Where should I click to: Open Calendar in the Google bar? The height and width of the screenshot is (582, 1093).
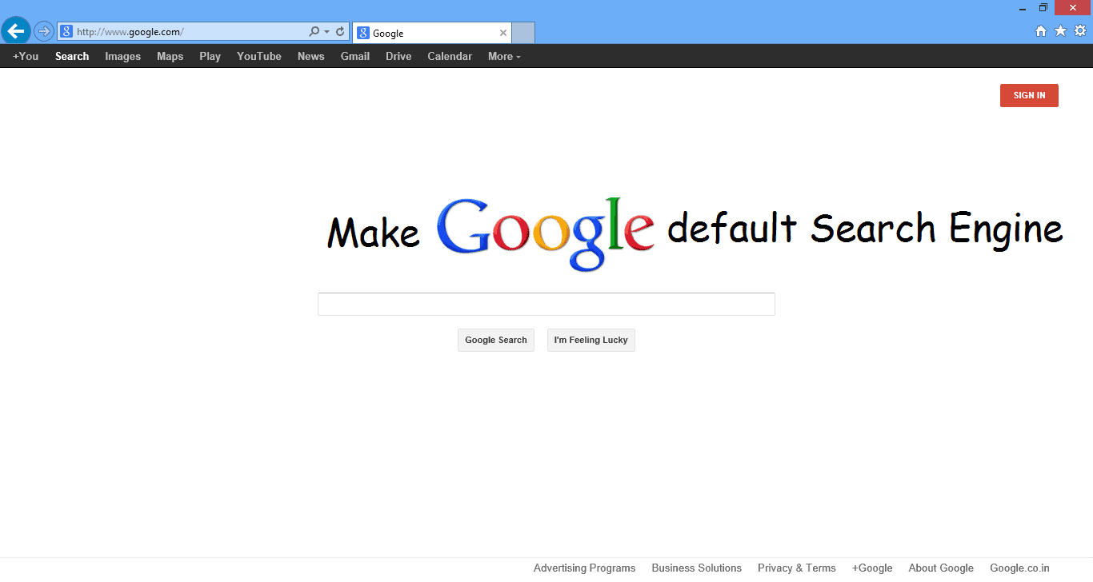[x=450, y=56]
